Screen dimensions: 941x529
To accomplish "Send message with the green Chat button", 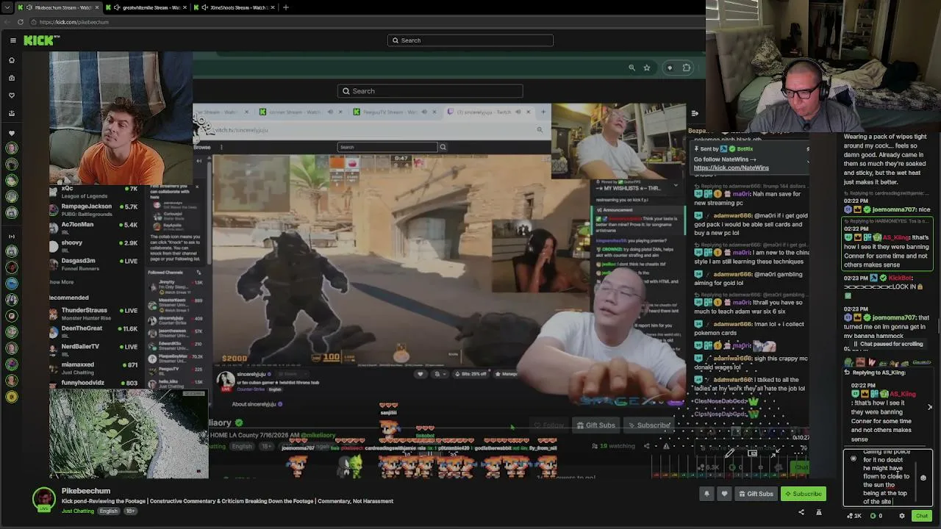I will (922, 516).
